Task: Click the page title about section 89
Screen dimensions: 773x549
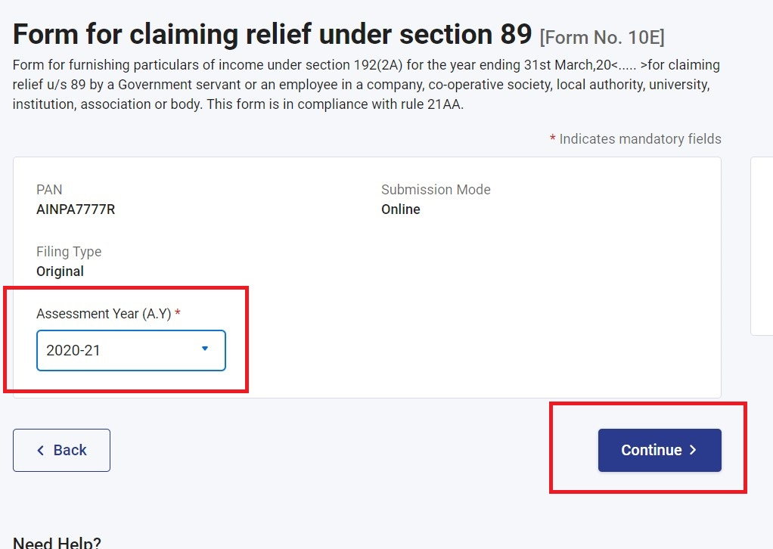Action: (x=273, y=35)
